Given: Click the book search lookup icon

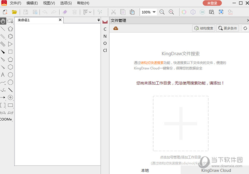Looking at the screenshot, I should pyautogui.click(x=212, y=12).
